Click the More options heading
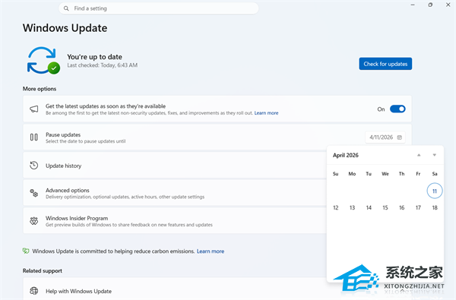The height and width of the screenshot is (300, 456). coord(40,89)
